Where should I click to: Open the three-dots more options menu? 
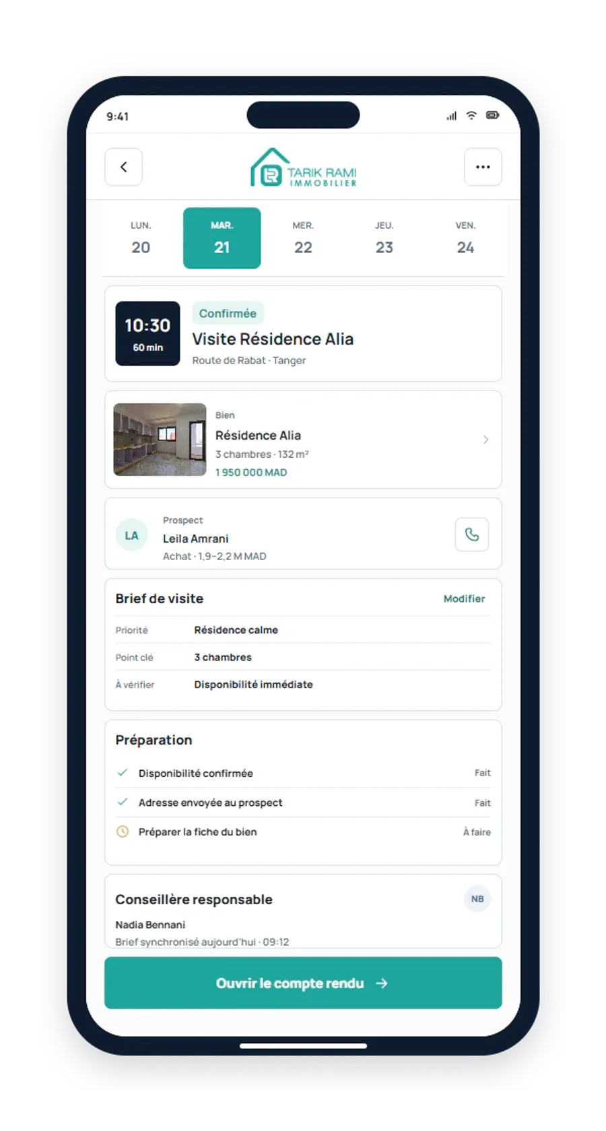[x=483, y=167]
